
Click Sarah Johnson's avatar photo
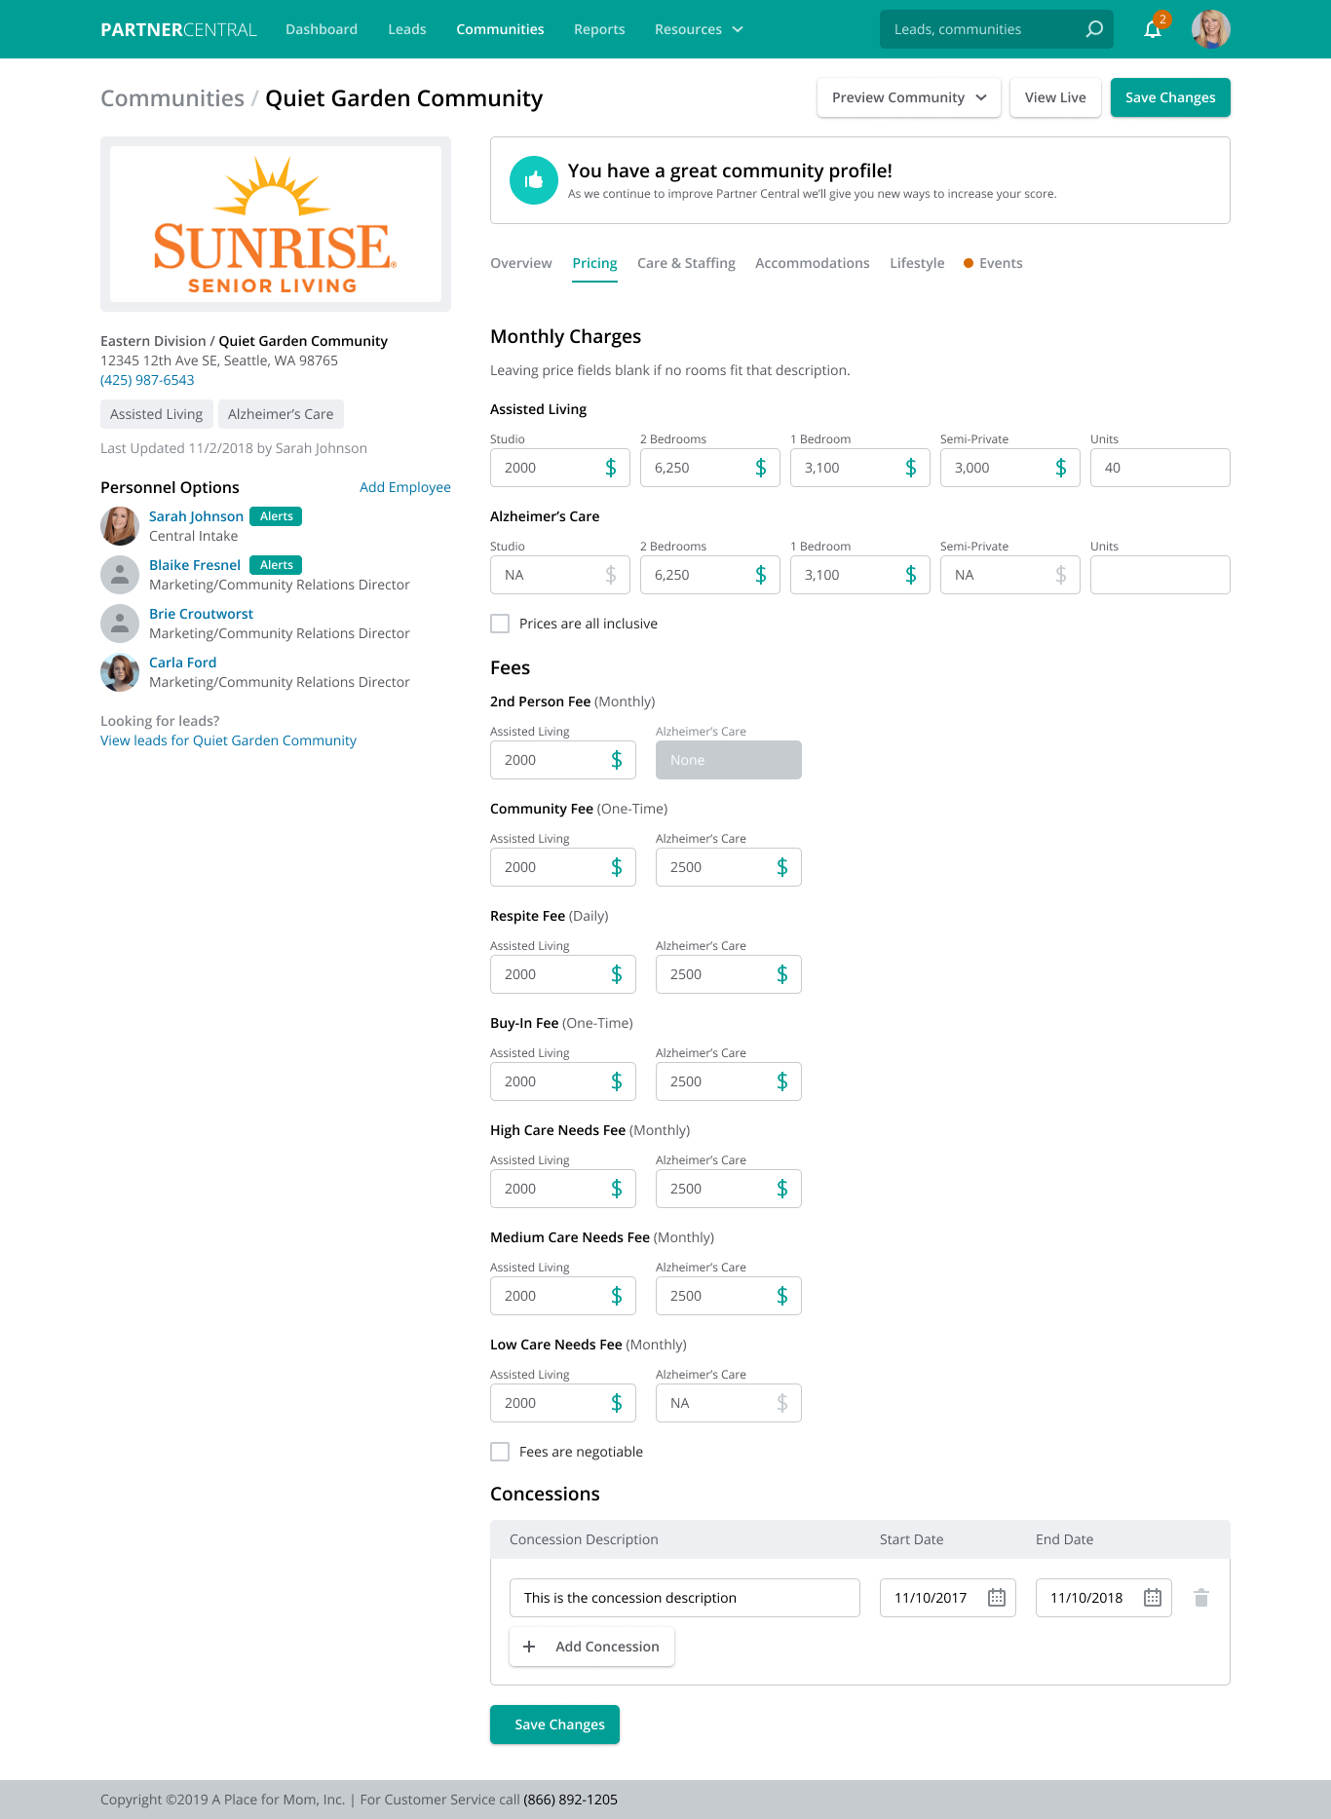(120, 526)
